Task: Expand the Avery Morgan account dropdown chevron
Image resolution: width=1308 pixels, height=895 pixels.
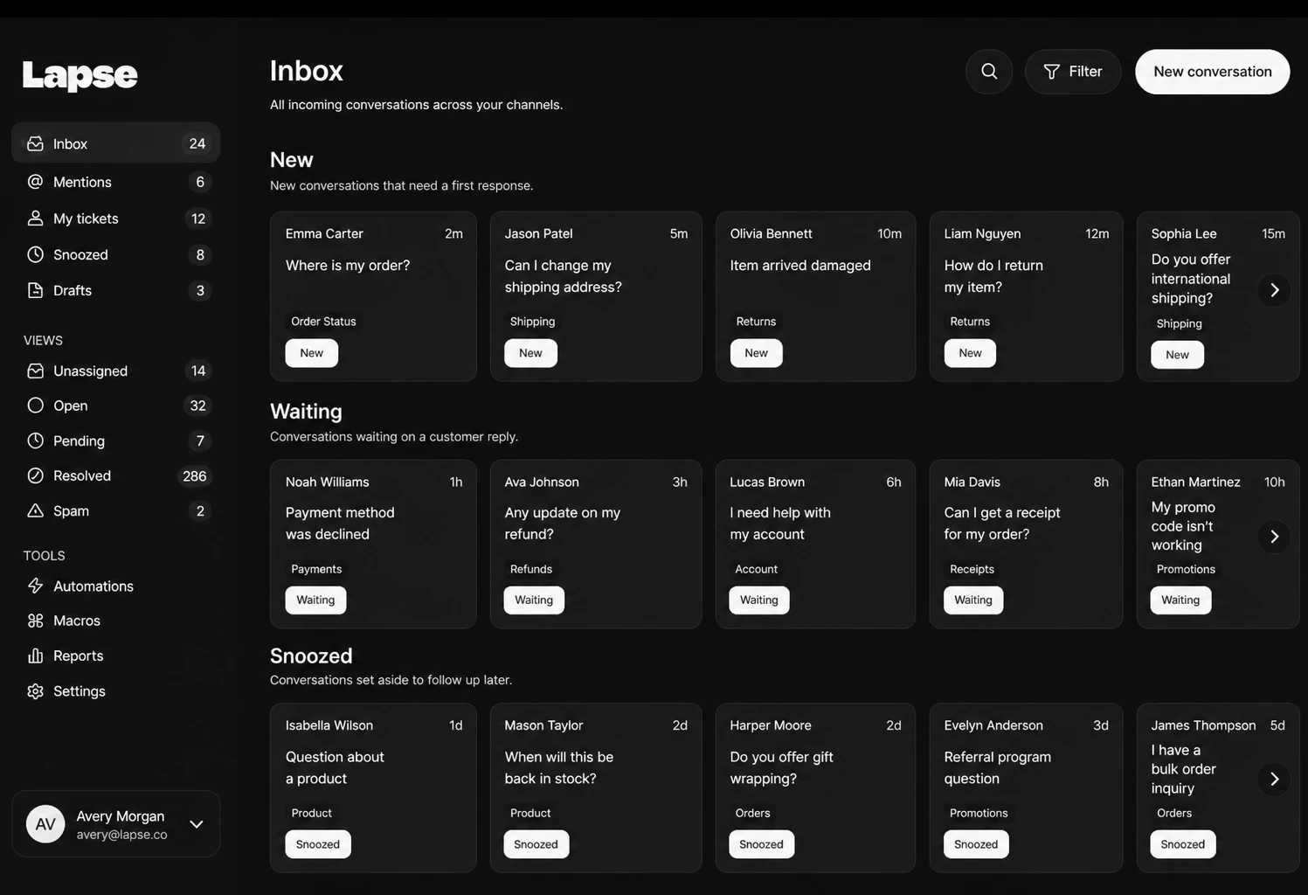Action: point(197,824)
